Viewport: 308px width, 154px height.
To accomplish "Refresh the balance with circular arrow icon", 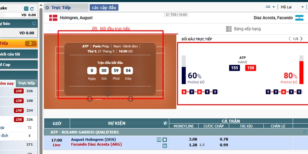I will point(32,8).
